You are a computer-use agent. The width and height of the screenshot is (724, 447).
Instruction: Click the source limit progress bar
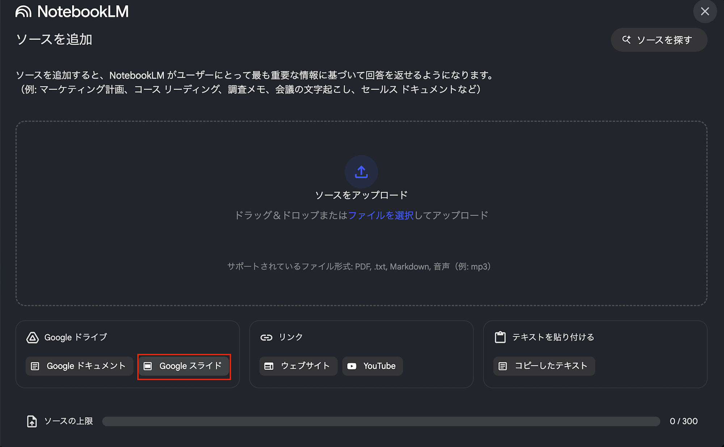[x=381, y=421]
